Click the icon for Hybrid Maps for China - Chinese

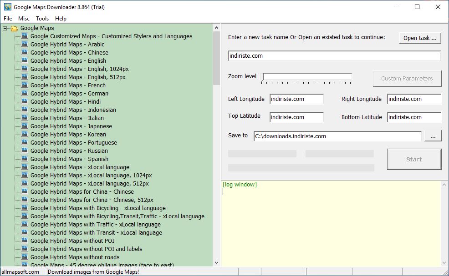(x=25, y=191)
